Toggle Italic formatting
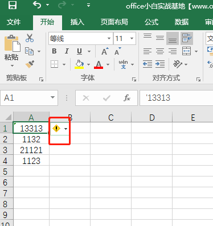The width and height of the screenshot is (213, 226). tap(67, 51)
